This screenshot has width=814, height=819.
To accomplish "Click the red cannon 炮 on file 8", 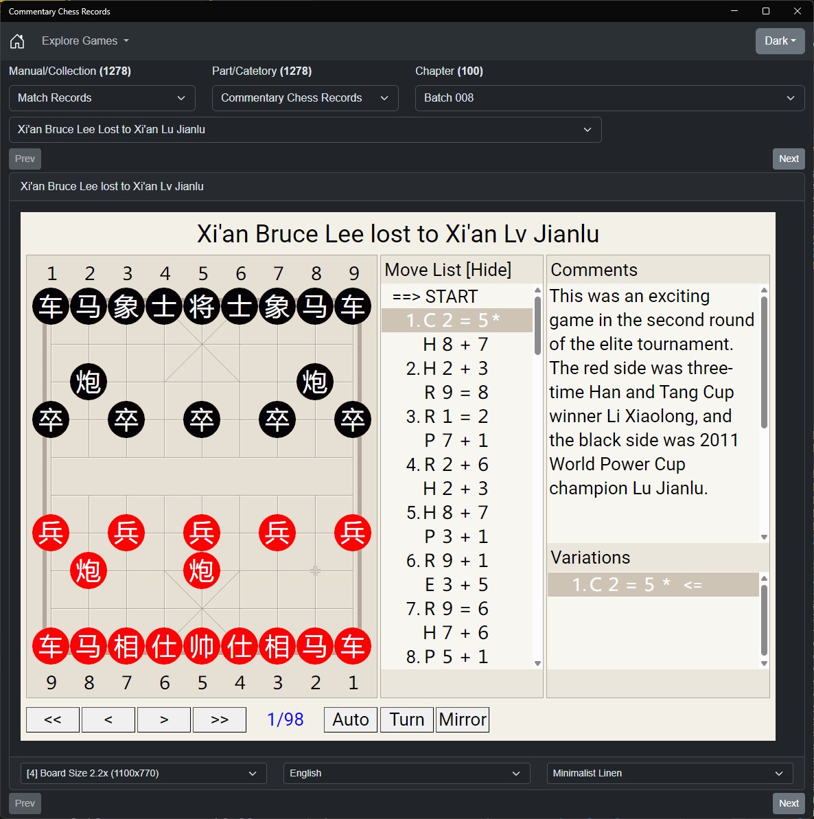I will [x=89, y=570].
